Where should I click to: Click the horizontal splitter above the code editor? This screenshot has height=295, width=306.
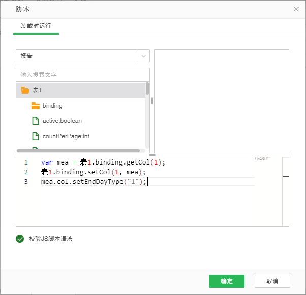click(152, 155)
